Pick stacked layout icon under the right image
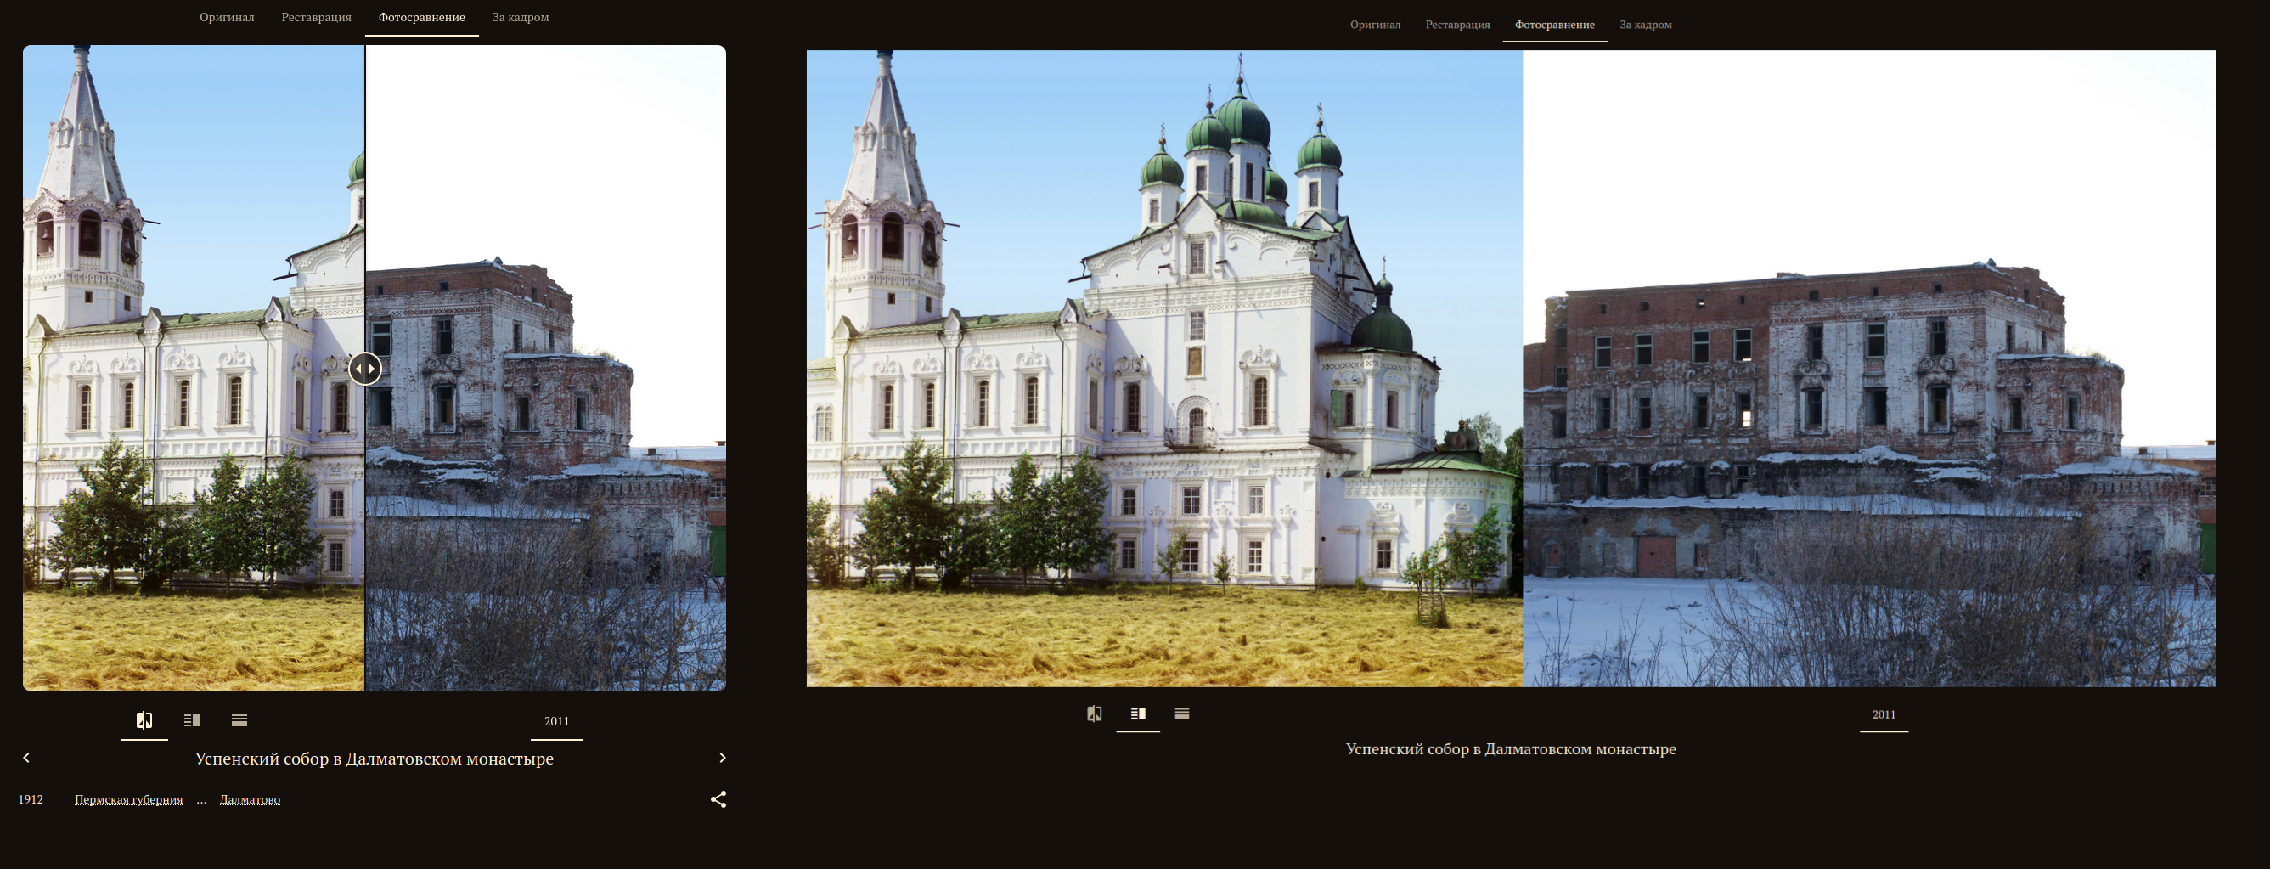This screenshot has width=2270, height=869. [1183, 714]
